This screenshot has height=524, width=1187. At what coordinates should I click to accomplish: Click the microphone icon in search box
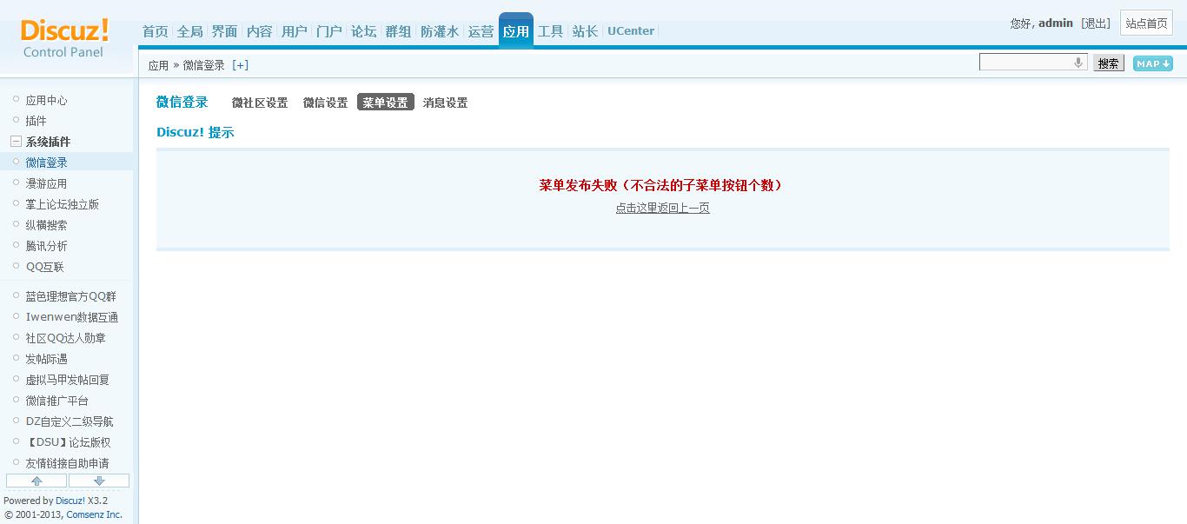[x=1078, y=63]
